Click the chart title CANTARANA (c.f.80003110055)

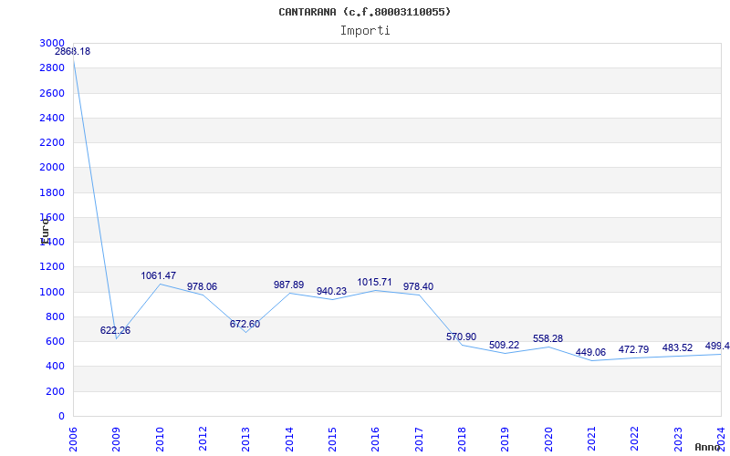[364, 12]
